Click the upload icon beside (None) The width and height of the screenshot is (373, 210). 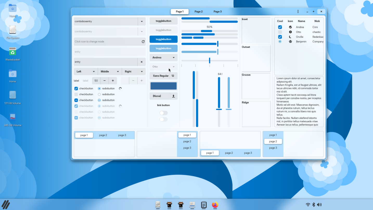coord(173,96)
